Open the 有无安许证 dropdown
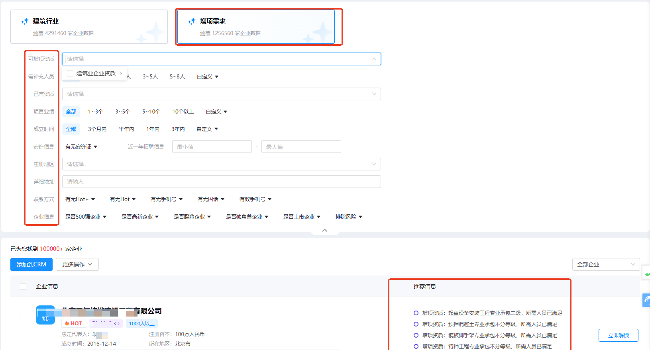 click(81, 147)
